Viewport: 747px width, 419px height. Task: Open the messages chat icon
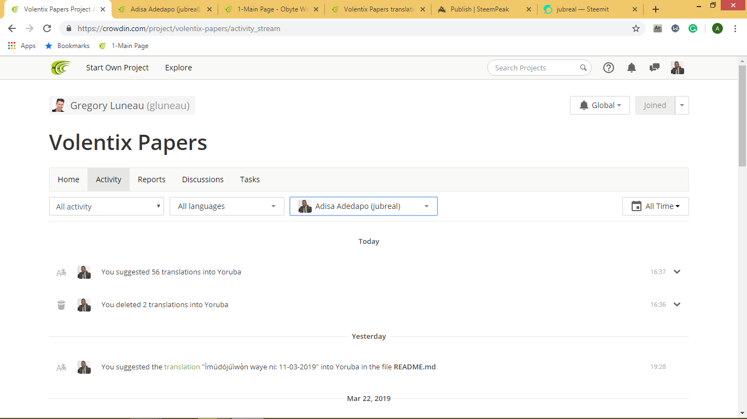coord(654,68)
